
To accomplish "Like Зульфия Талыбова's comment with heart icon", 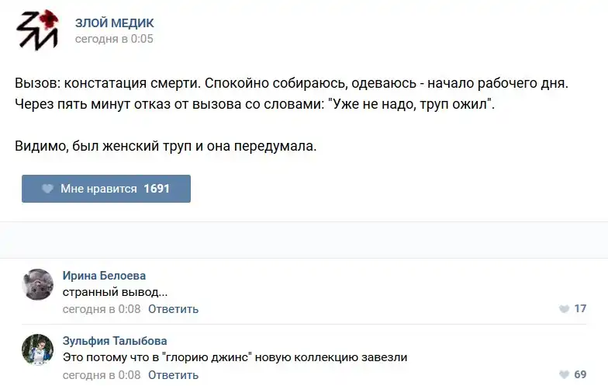I will 564,375.
